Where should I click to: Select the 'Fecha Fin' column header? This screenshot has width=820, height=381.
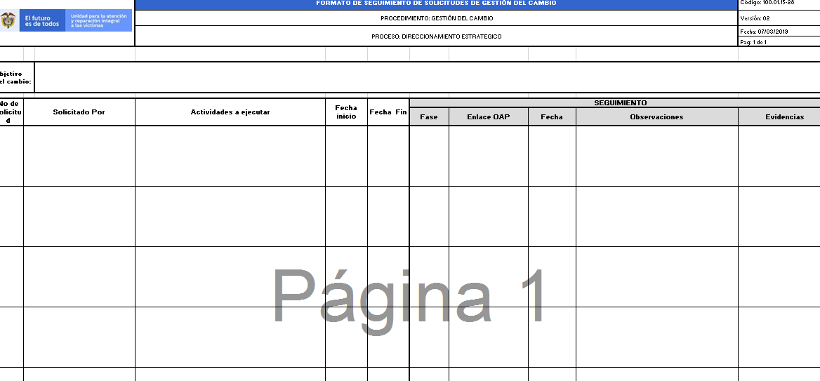tap(388, 112)
